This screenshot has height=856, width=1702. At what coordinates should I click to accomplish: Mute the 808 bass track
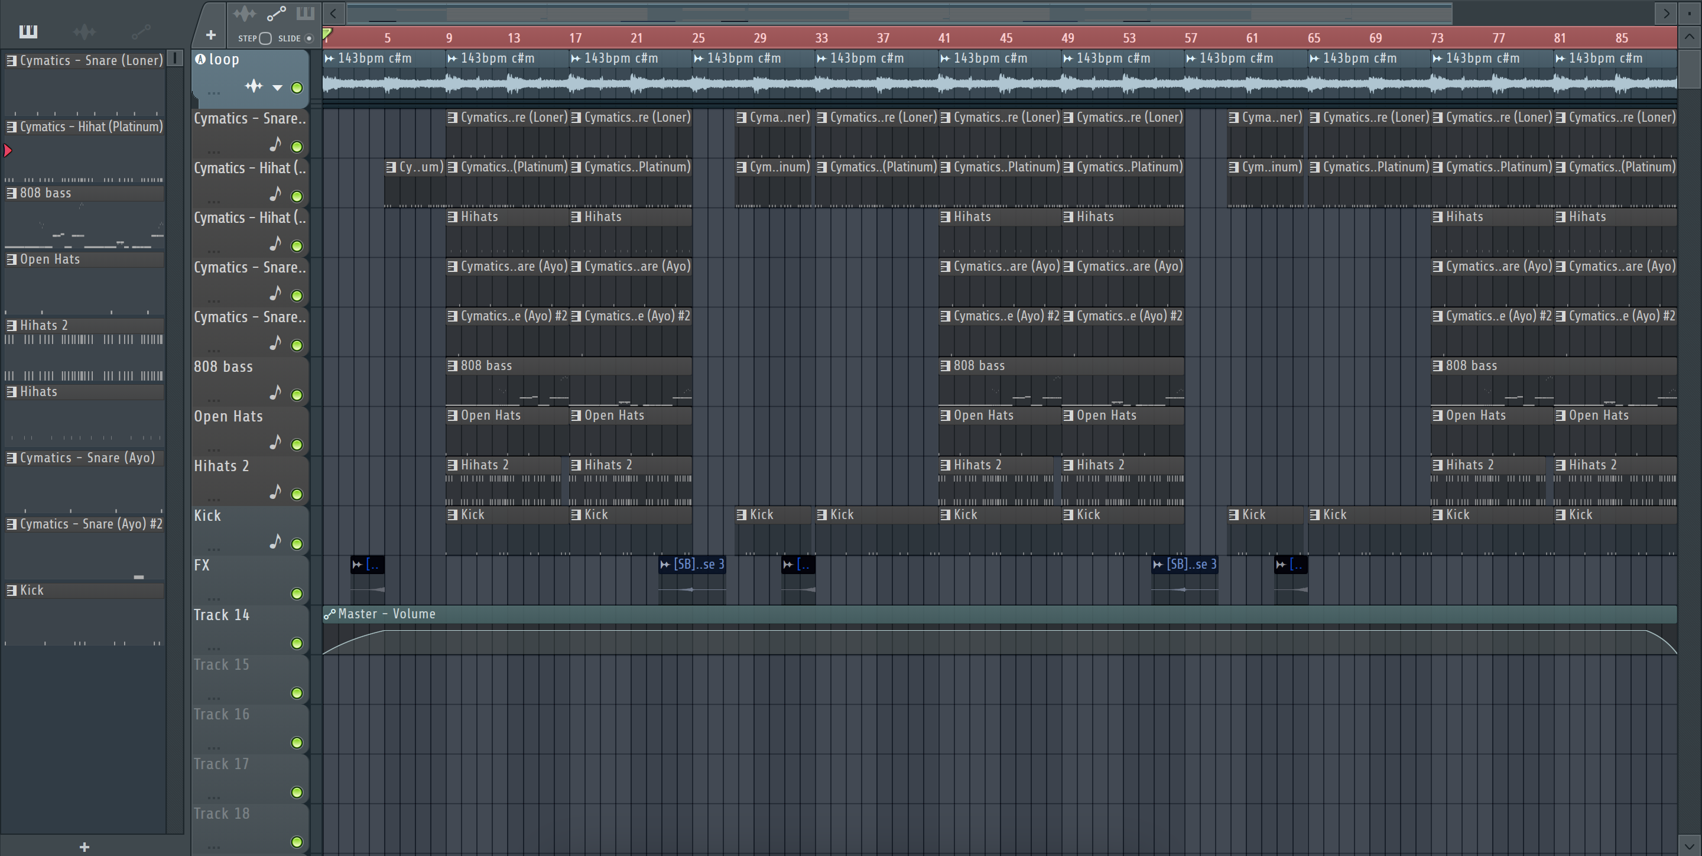click(x=297, y=395)
